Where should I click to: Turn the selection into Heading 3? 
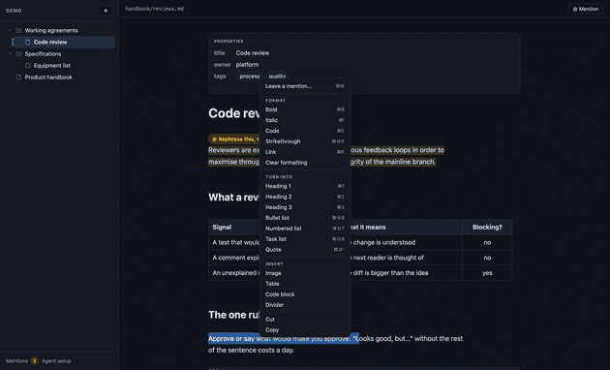coord(305,207)
